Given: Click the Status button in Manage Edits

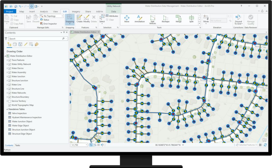Looking at the screenshot, I should 45,20.
